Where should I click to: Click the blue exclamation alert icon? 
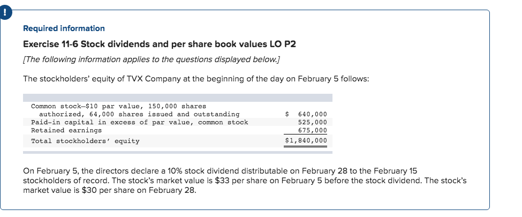point(5,14)
